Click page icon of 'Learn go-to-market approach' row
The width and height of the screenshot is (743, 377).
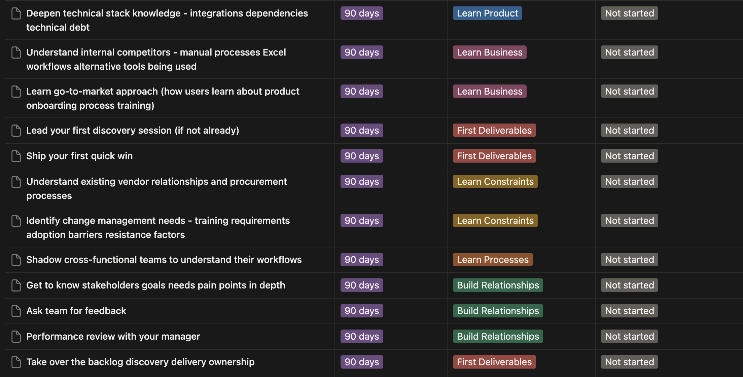(x=16, y=92)
